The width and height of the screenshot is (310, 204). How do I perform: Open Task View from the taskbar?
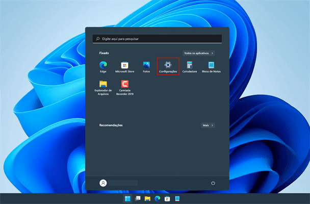pos(137,198)
